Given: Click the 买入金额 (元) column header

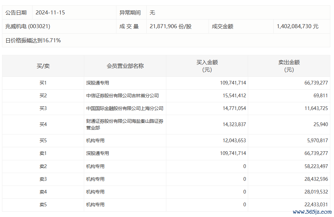Looking at the screenshot, I should pos(207,66).
